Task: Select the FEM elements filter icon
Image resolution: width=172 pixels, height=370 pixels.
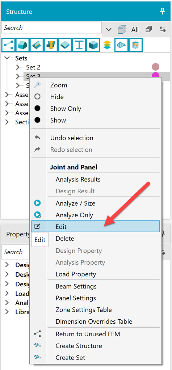Action: [x=8, y=44]
